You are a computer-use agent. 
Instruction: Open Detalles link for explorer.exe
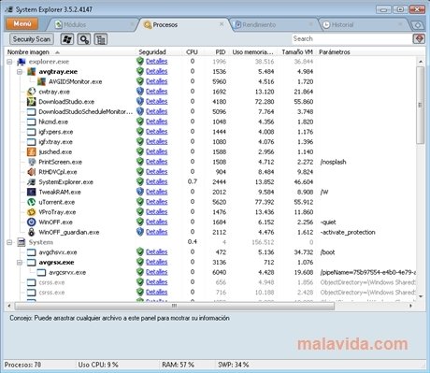(157, 62)
